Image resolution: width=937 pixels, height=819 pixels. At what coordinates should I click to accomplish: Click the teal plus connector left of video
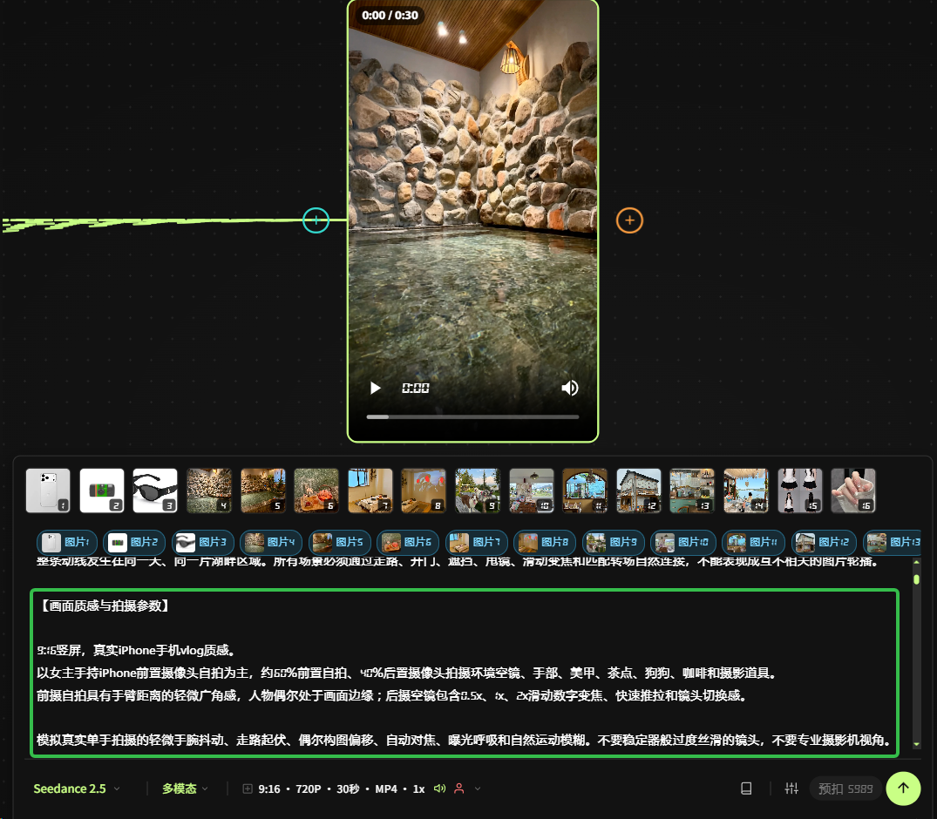(316, 220)
